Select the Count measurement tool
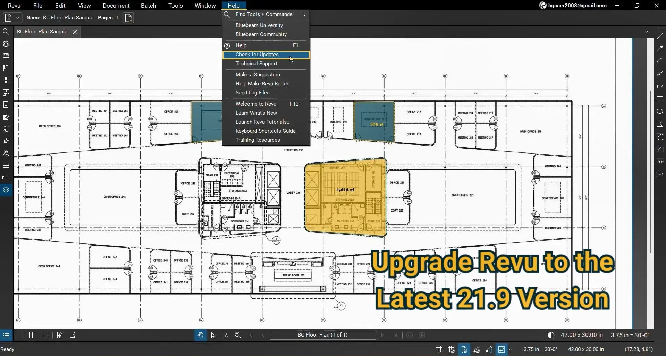The width and height of the screenshot is (666, 356). tap(660, 174)
